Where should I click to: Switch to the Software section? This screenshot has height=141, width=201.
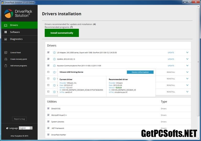click(x=19, y=32)
